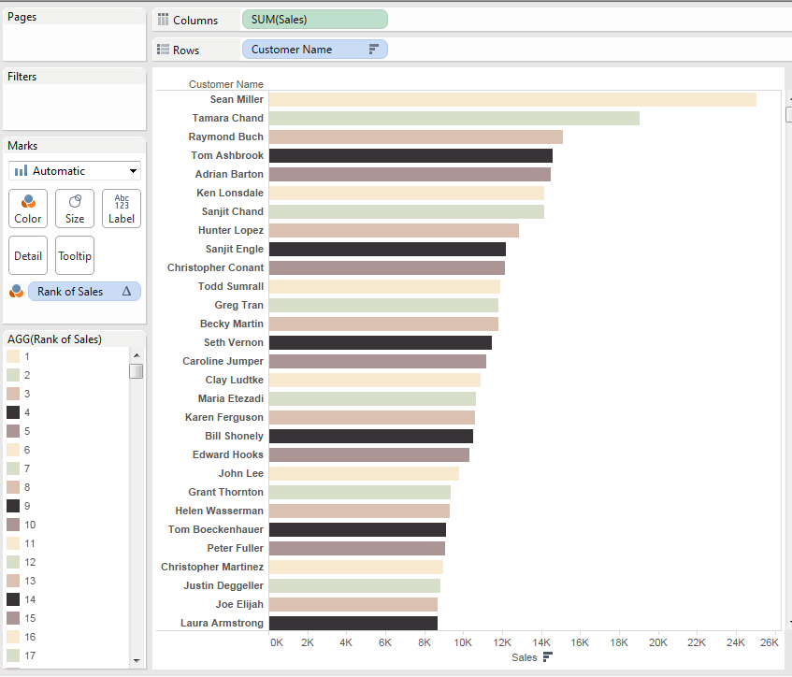The width and height of the screenshot is (792, 677).
Task: Click the color dots icon beside Rank of Sales
Action: click(x=16, y=292)
